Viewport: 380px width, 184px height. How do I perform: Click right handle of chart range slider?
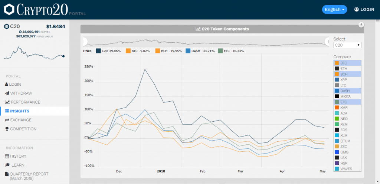(x=327, y=42)
